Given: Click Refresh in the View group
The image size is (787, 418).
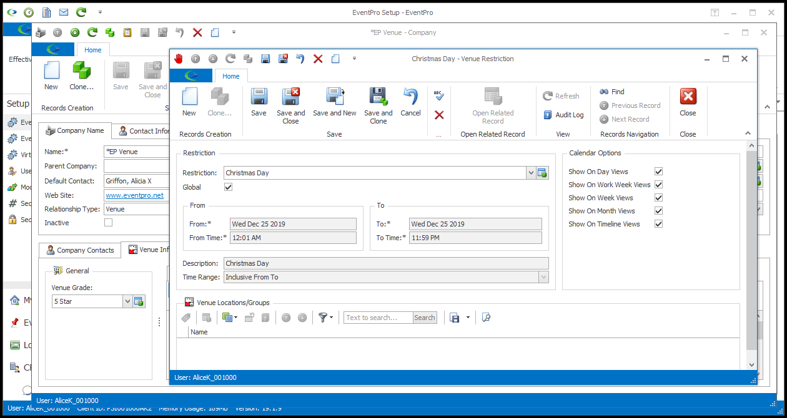Looking at the screenshot, I should (x=561, y=96).
